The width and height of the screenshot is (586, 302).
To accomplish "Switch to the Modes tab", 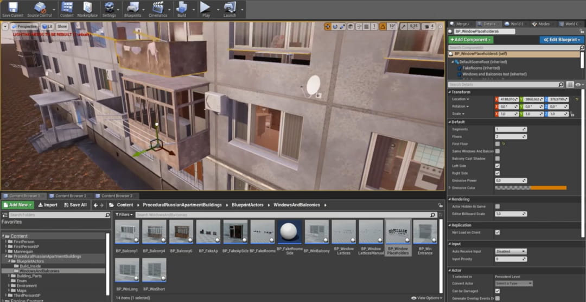I will click(543, 24).
